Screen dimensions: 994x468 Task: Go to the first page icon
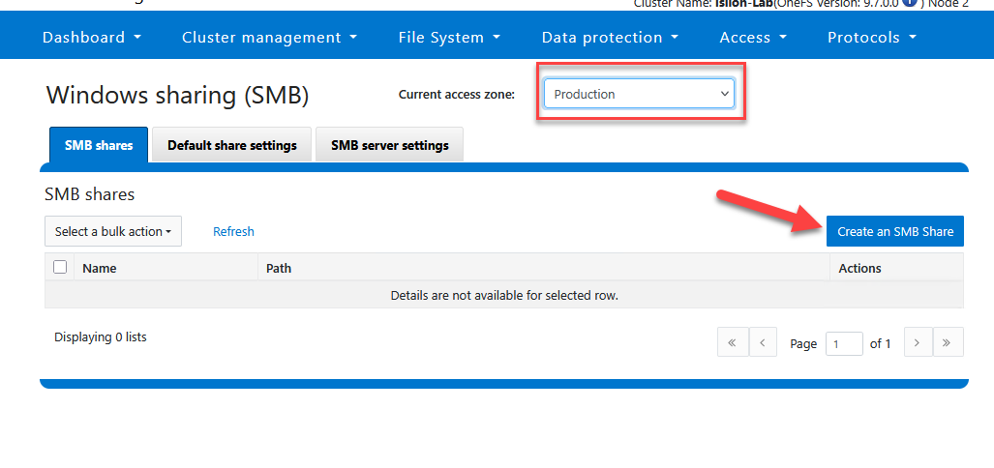click(732, 342)
